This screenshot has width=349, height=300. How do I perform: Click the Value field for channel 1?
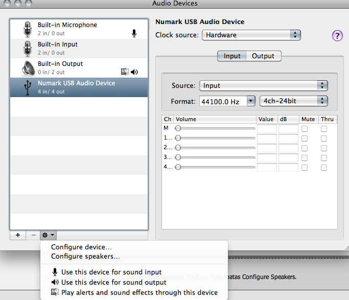pos(267,139)
